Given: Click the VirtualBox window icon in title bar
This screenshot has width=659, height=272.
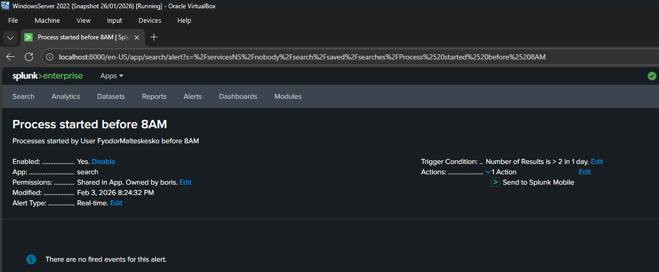Looking at the screenshot, I should coord(5,6).
